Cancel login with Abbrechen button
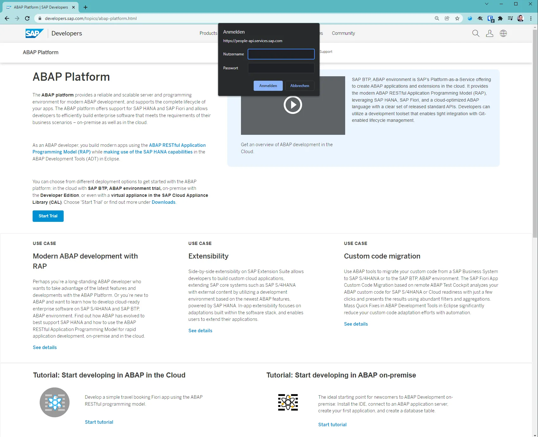 click(300, 86)
